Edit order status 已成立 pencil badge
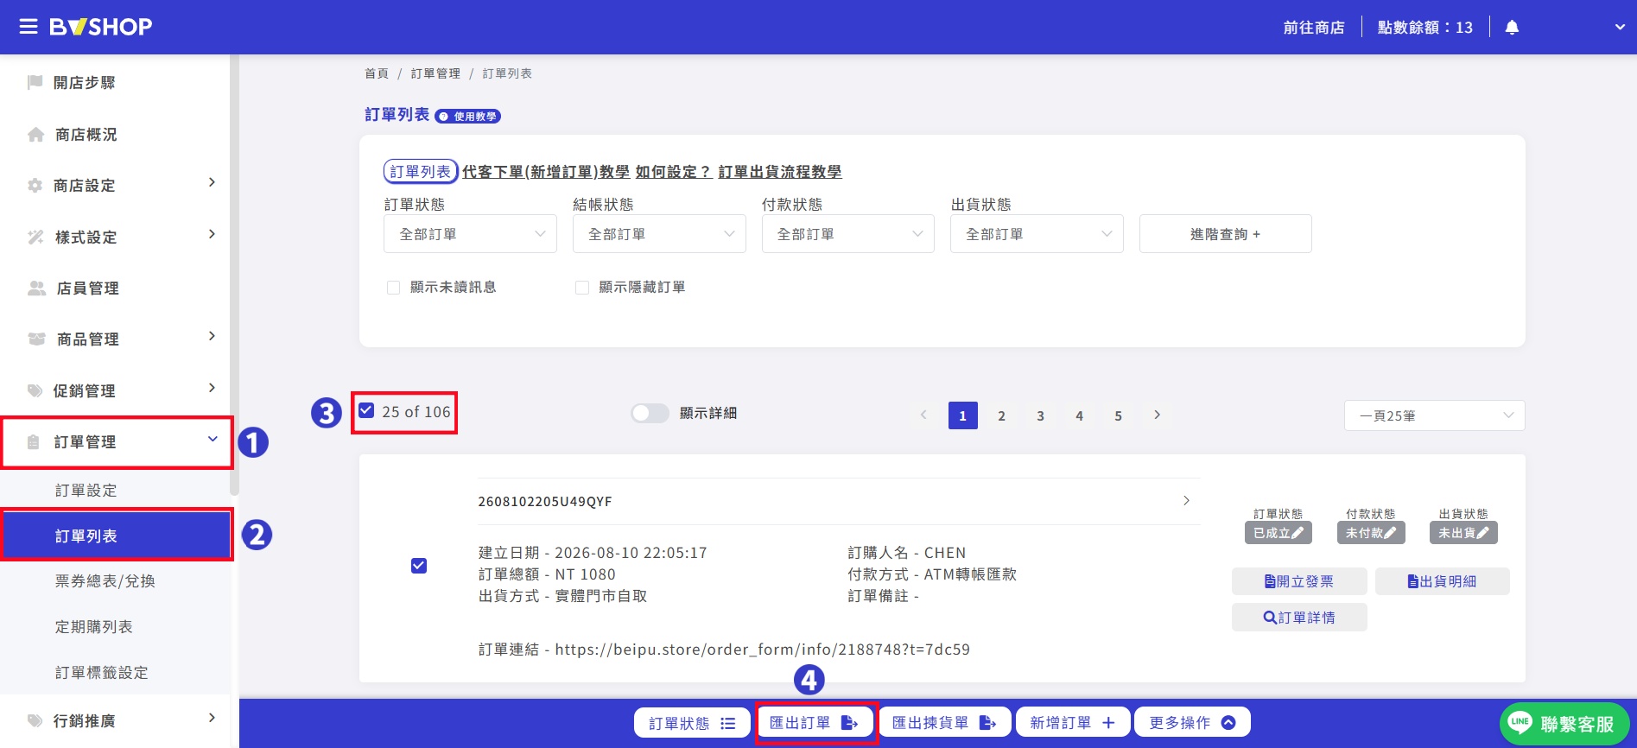Screen dimensions: 1637x748 pos(1279,533)
